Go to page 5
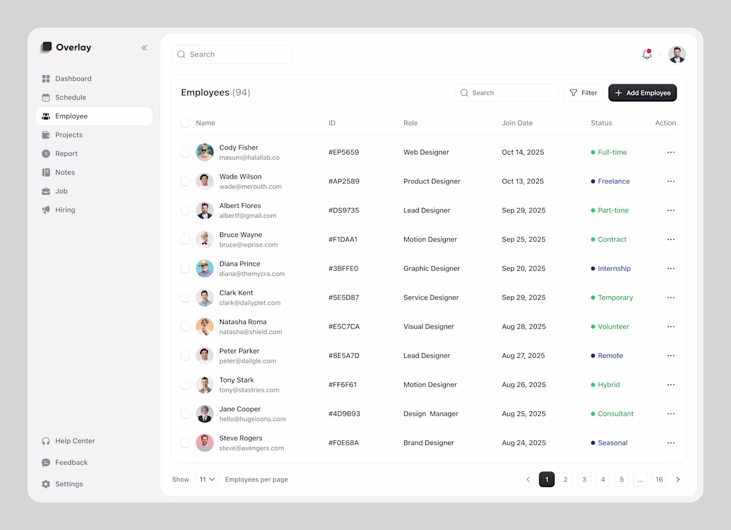731x530 pixels. [x=621, y=480]
